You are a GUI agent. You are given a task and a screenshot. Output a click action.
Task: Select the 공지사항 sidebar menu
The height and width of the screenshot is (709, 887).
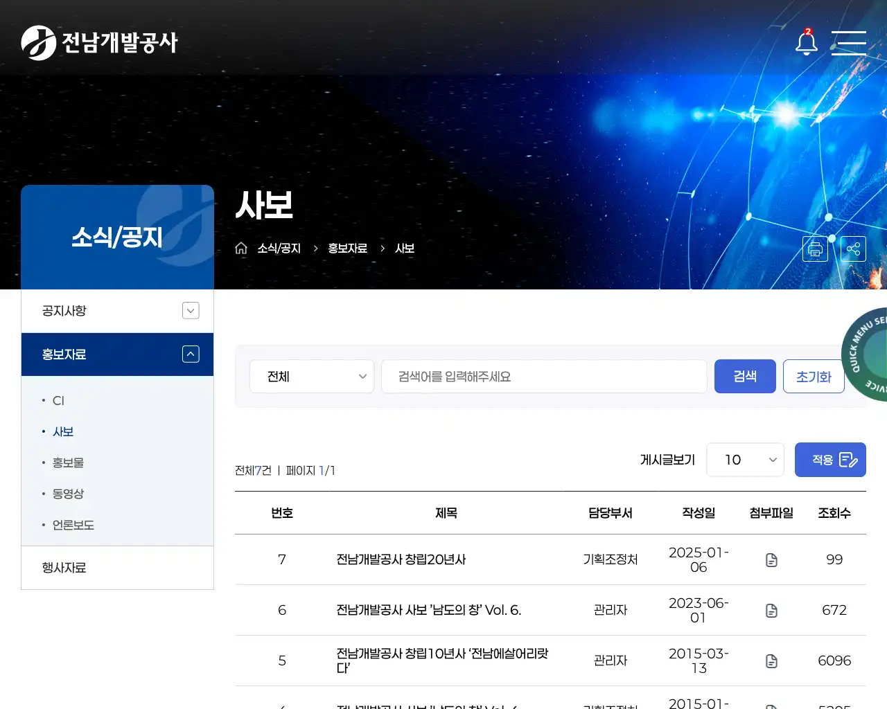117,311
